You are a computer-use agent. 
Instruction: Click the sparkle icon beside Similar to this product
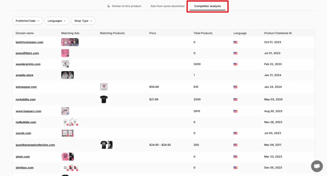[x=109, y=6]
